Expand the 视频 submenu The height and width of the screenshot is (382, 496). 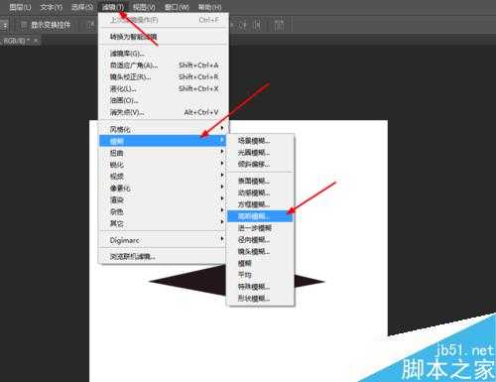pos(163,177)
